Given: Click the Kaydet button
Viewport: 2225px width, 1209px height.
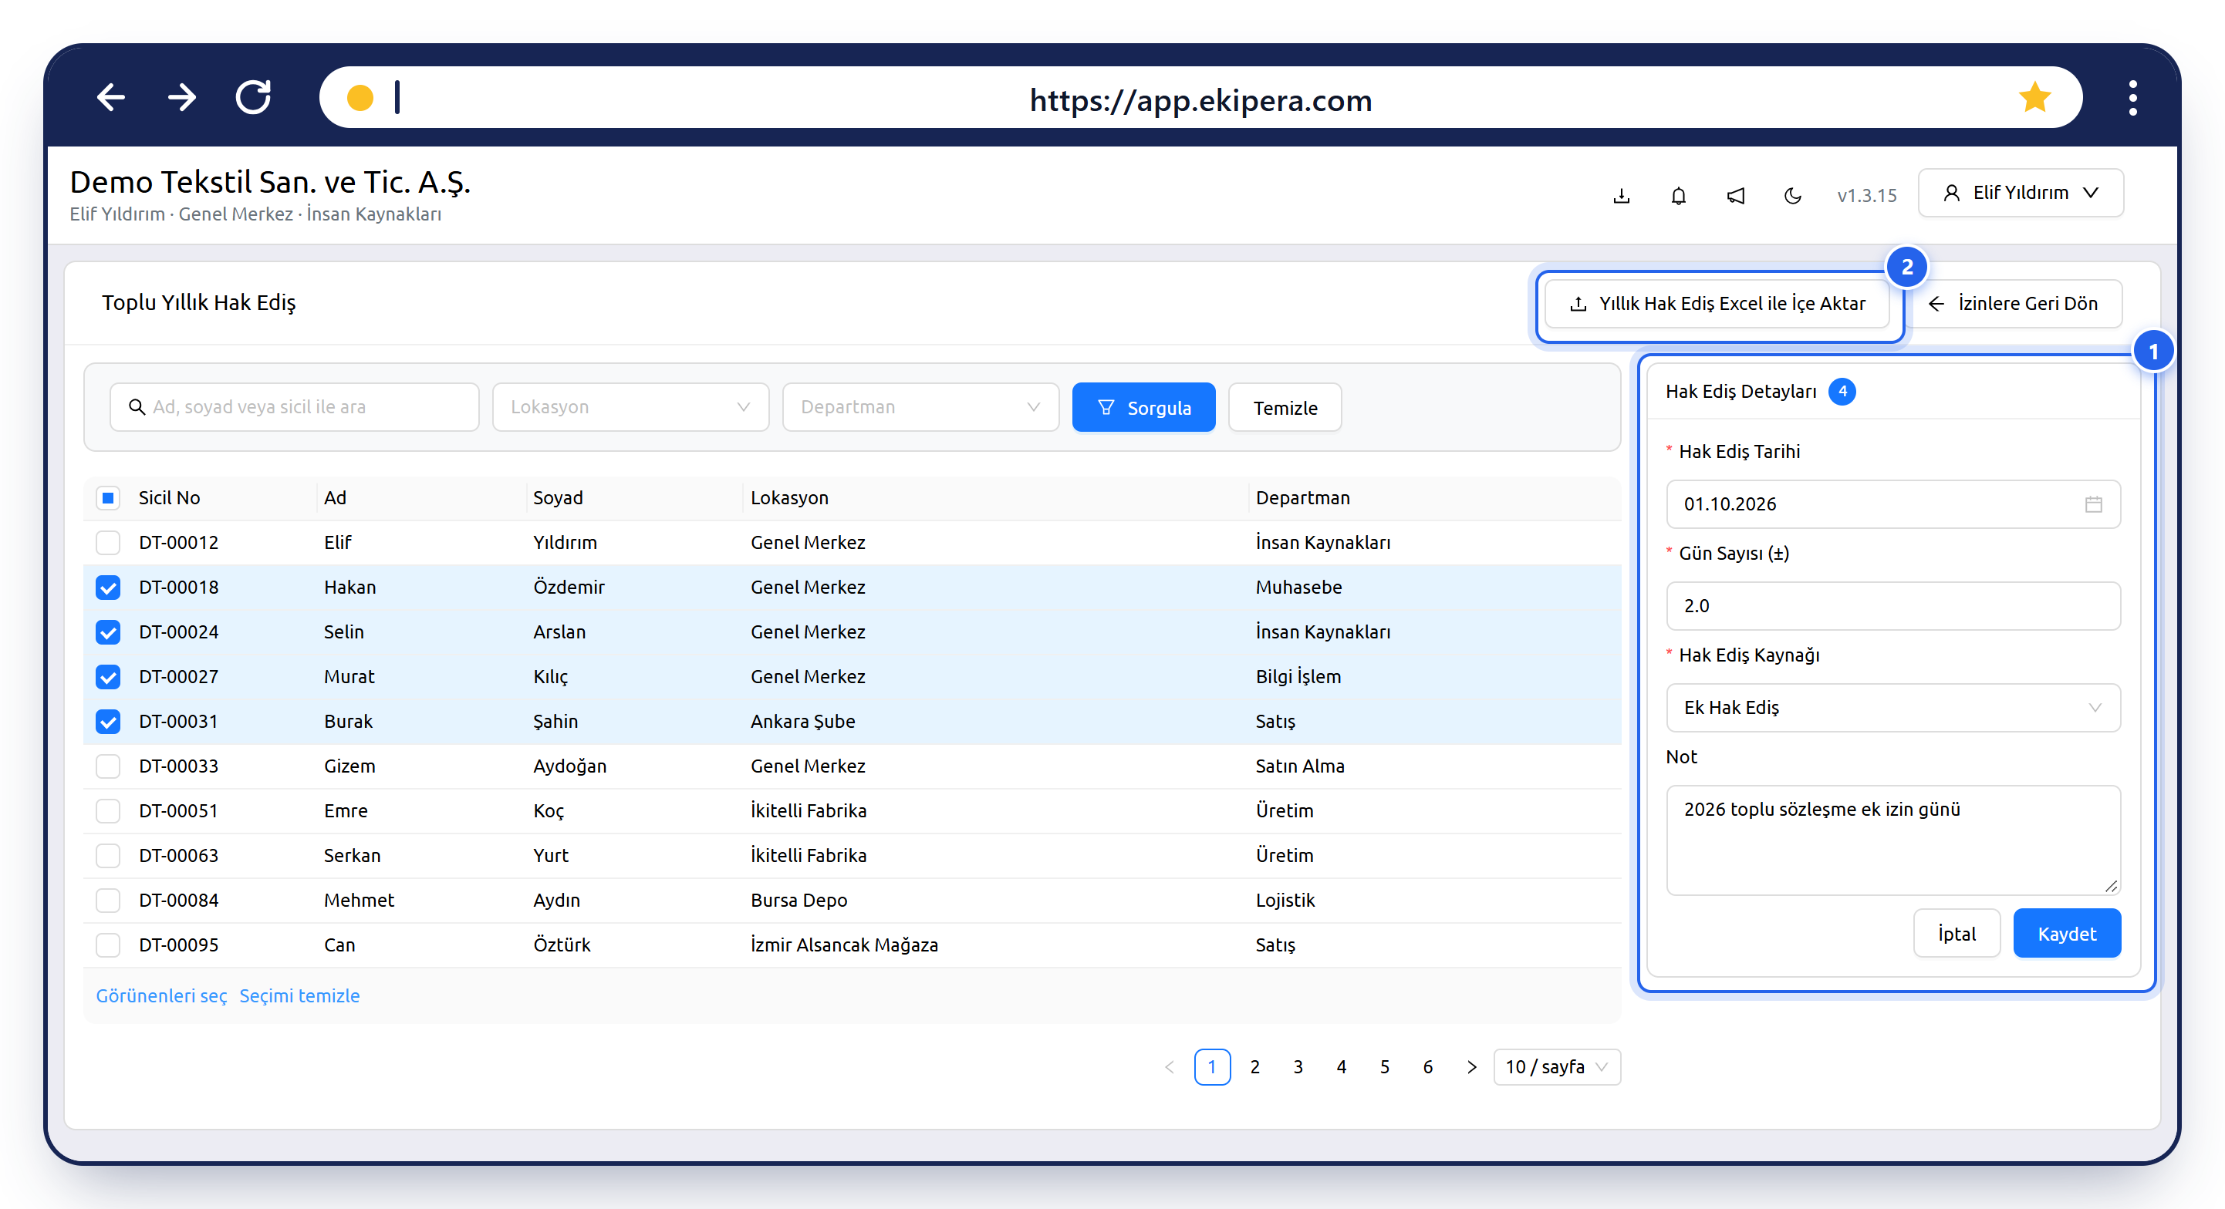Looking at the screenshot, I should click(2066, 934).
